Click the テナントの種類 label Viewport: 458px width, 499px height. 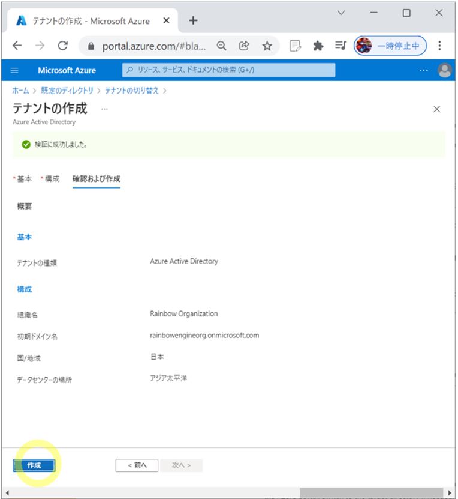pyautogui.click(x=37, y=263)
